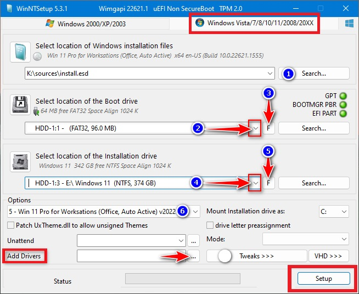The image size is (359, 294).
Task: Switch to Windows Vista/7/8/10/11/2008/20XX tab
Action: [x=254, y=23]
